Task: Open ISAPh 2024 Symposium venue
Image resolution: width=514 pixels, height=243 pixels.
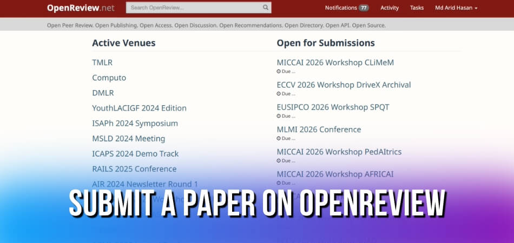Action: pos(135,123)
